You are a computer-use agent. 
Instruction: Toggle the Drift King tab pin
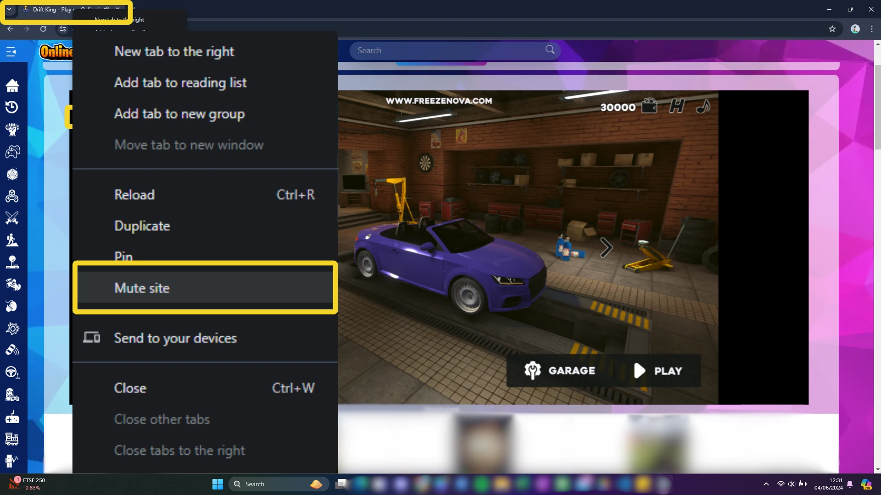coord(123,256)
